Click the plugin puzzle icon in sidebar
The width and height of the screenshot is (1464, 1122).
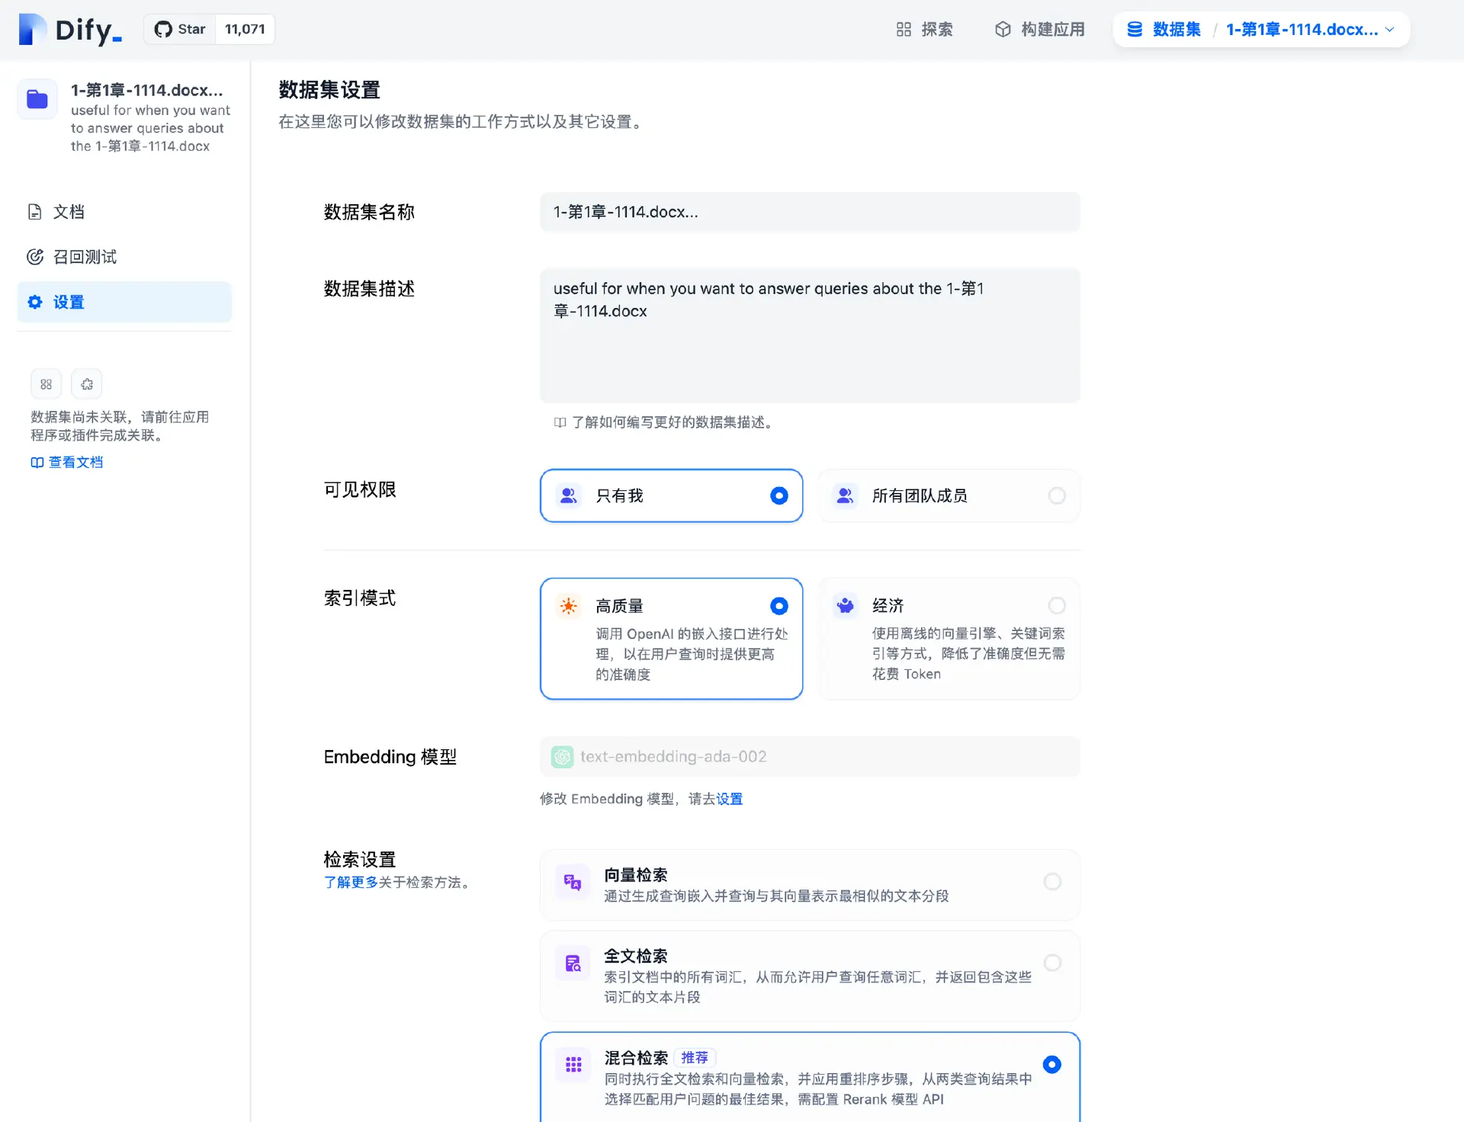click(x=87, y=384)
